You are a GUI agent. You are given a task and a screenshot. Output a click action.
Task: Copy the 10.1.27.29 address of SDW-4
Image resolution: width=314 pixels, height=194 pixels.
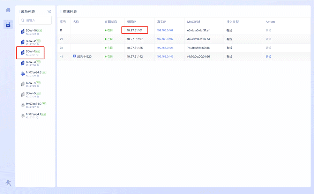(38, 86)
